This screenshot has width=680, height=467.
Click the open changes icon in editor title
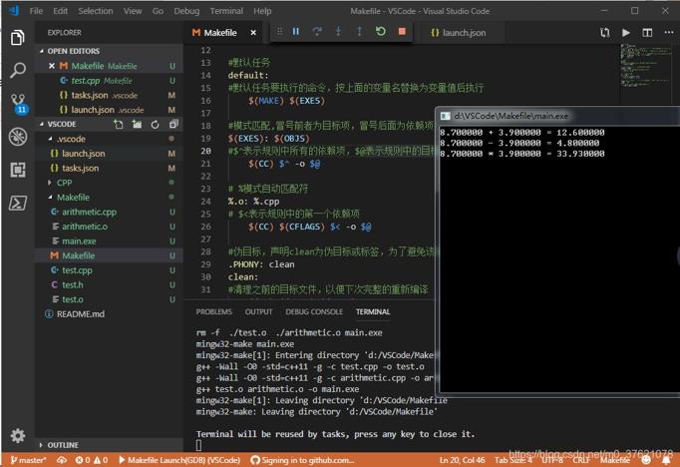(604, 33)
